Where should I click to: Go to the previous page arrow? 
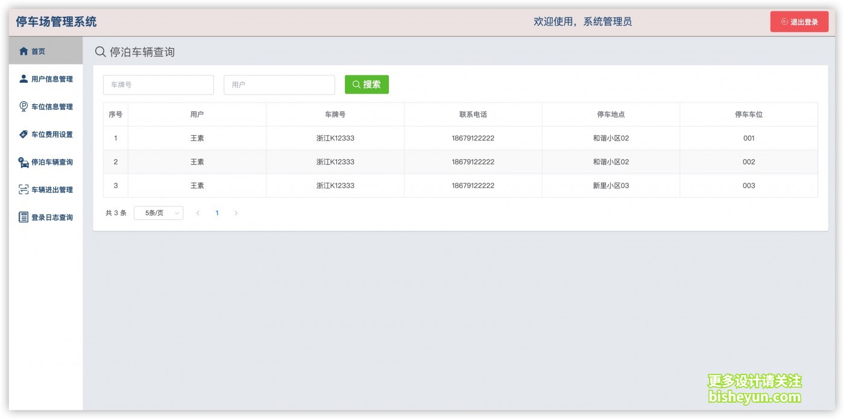coord(198,213)
